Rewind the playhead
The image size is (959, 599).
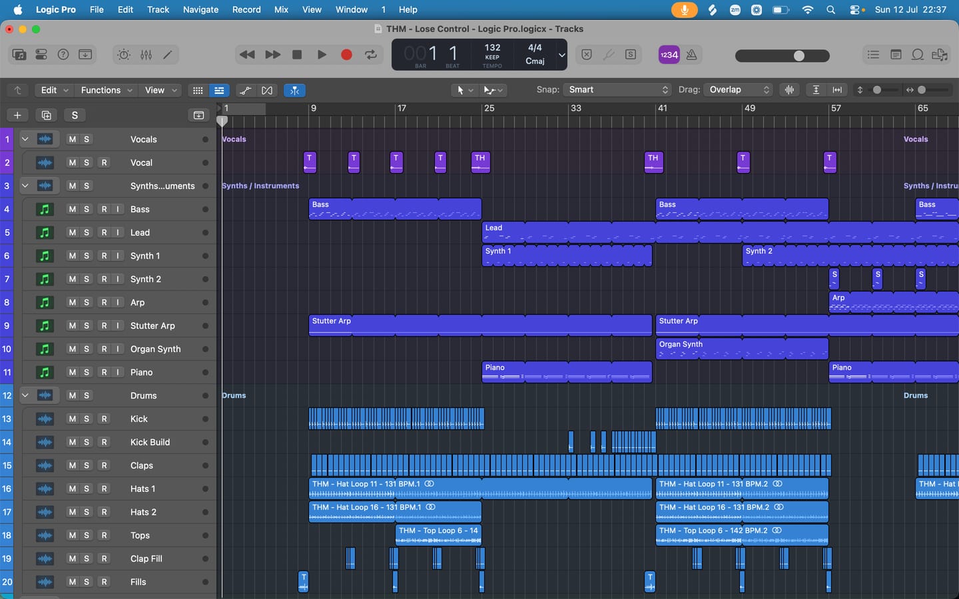pos(247,55)
